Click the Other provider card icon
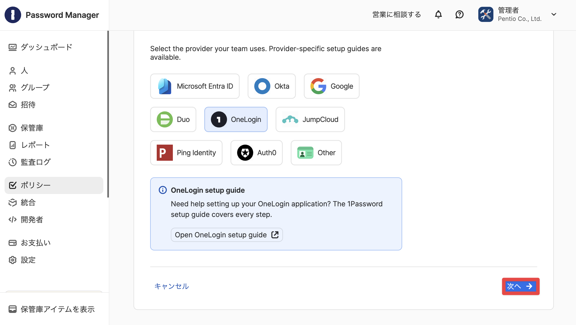 click(305, 153)
